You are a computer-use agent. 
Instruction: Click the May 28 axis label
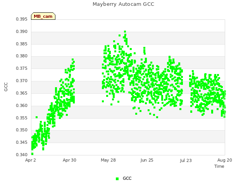[108, 160]
